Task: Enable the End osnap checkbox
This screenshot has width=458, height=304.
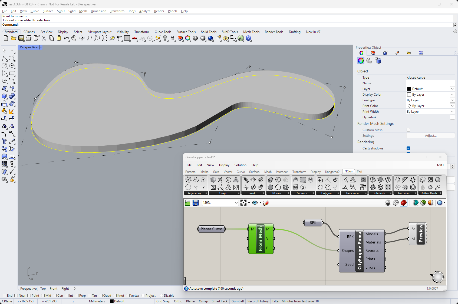Action: 5,296
